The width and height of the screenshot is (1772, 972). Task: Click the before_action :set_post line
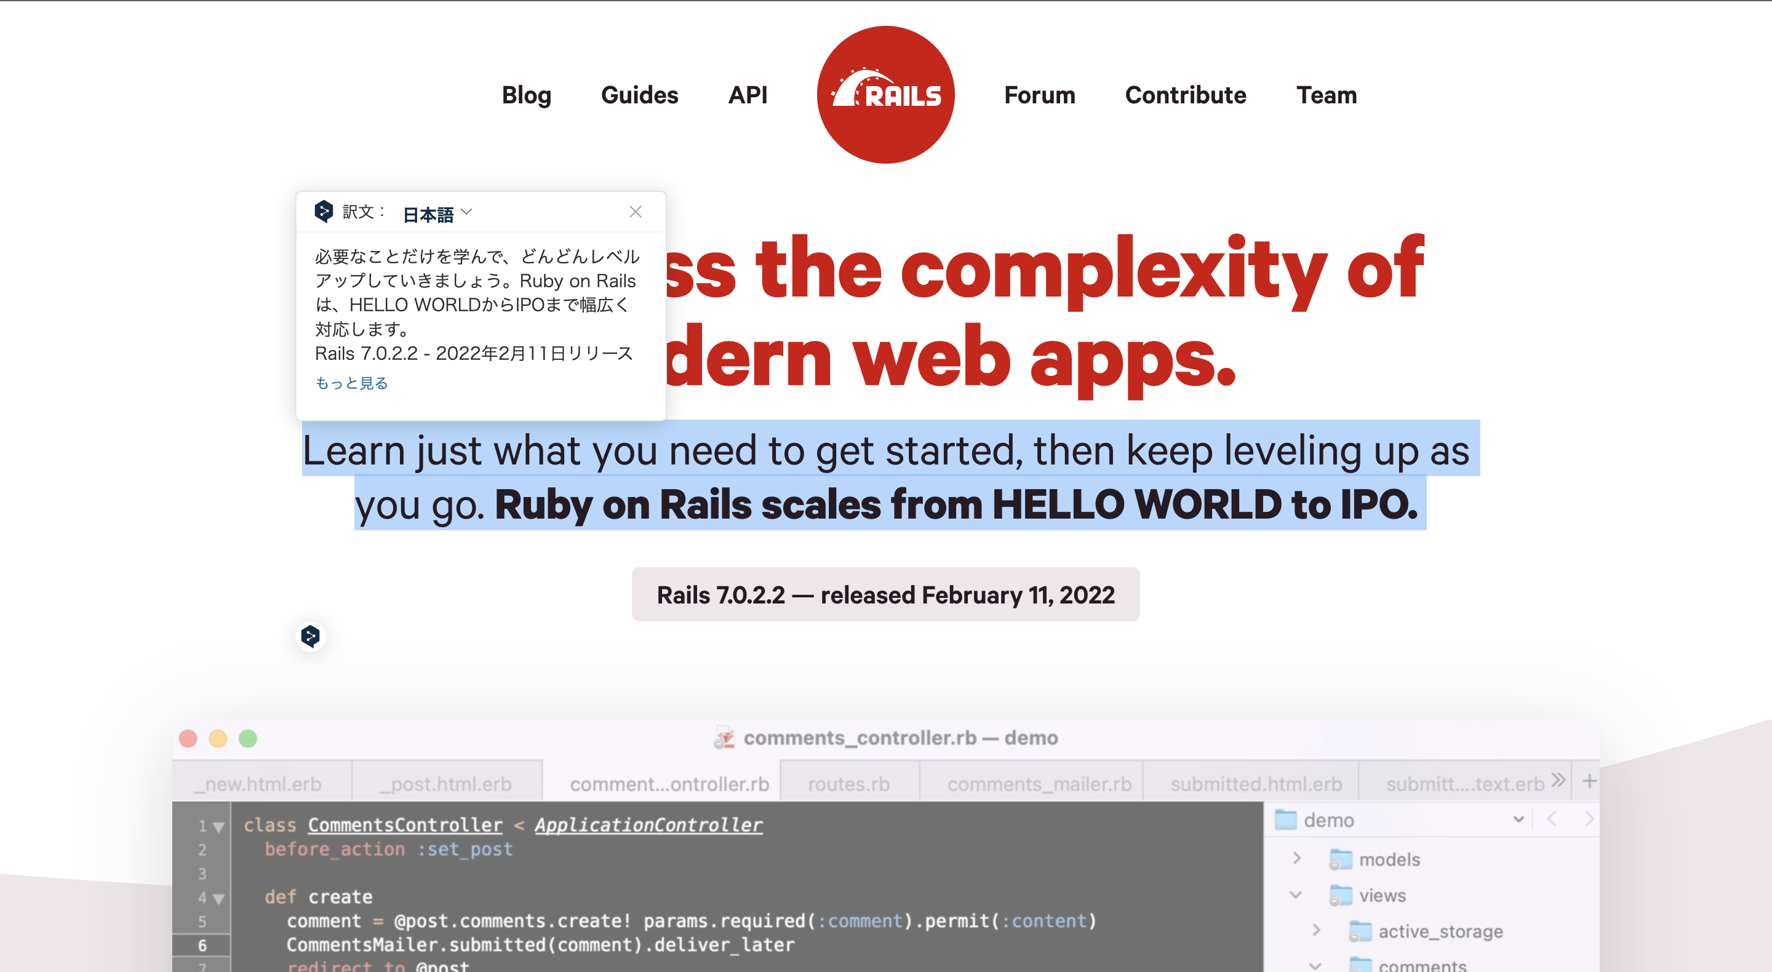(x=389, y=850)
